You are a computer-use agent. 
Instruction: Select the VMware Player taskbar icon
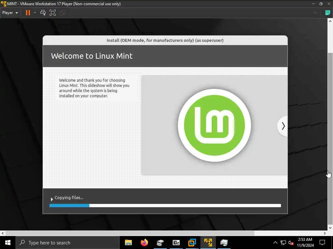coord(208,243)
